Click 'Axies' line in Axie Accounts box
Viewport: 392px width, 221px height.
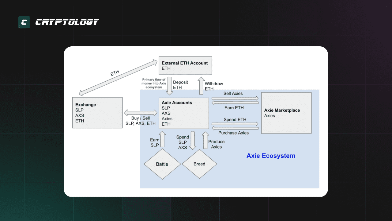pos(167,119)
